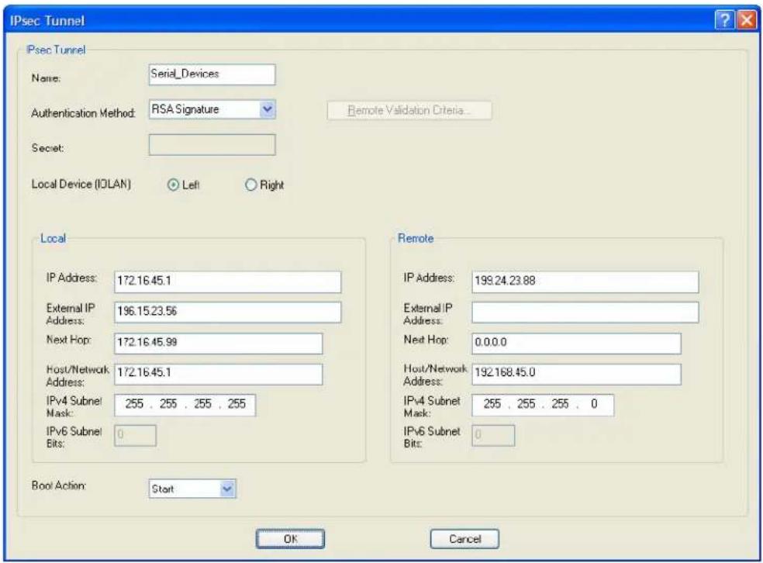Select the Left local device radio button
This screenshot has width=763, height=563.
click(173, 185)
